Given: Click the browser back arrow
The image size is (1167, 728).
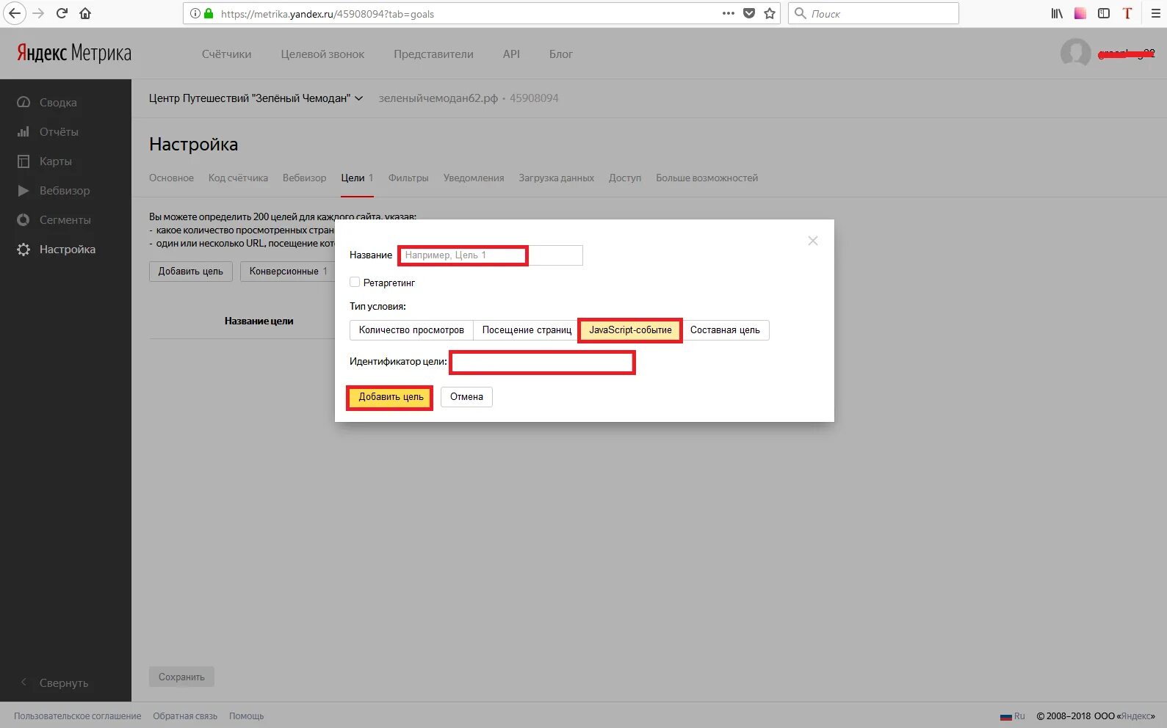Looking at the screenshot, I should [x=15, y=13].
